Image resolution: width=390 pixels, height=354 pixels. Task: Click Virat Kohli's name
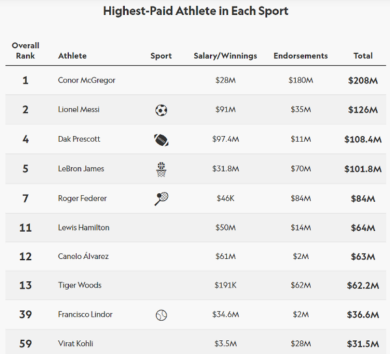point(75,344)
